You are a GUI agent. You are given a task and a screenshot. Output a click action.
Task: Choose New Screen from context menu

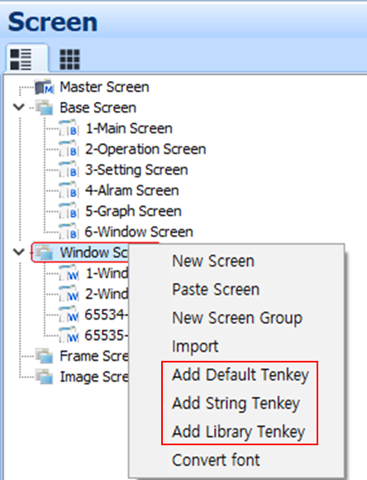[x=213, y=262]
